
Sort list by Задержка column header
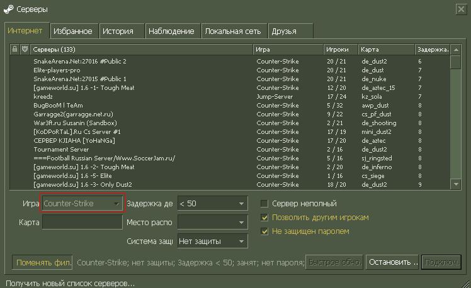pyautogui.click(x=433, y=50)
